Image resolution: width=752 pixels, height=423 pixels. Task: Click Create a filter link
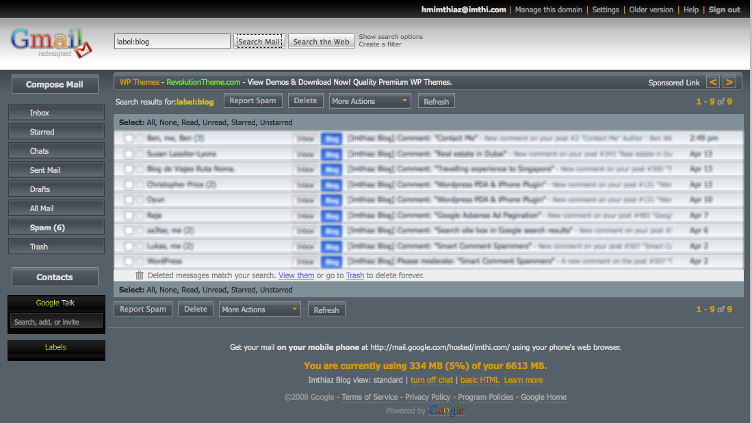[x=380, y=44]
